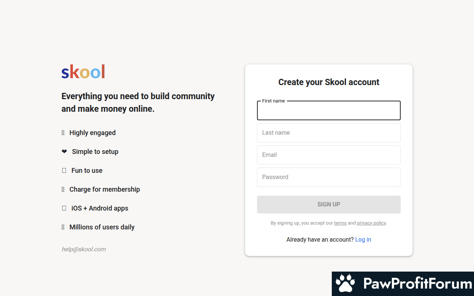Image resolution: width=474 pixels, height=296 pixels.
Task: Click the Everything you need tagline text
Action: [x=138, y=102]
